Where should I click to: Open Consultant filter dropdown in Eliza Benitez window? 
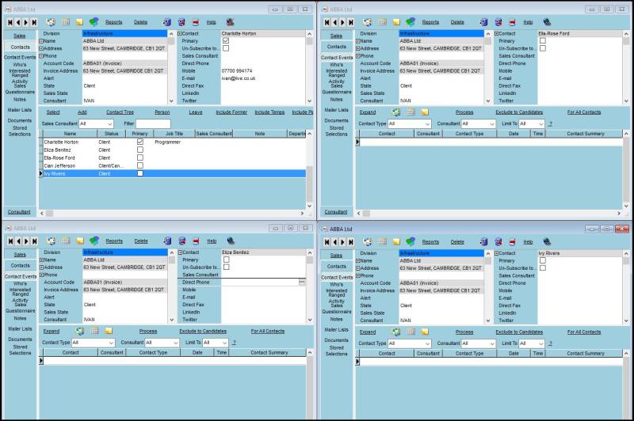(x=175, y=343)
